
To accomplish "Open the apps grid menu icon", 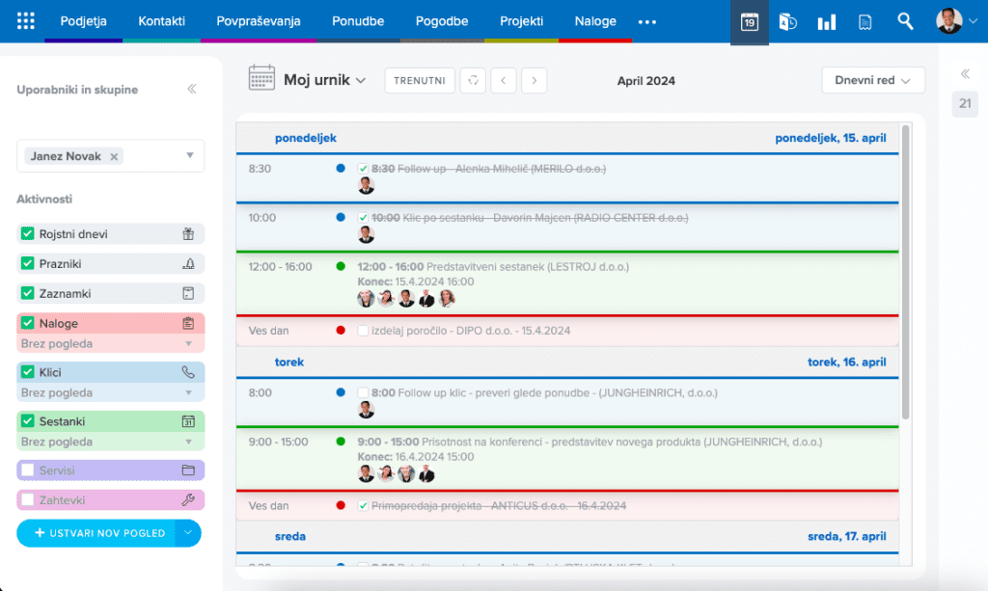I will tap(26, 21).
